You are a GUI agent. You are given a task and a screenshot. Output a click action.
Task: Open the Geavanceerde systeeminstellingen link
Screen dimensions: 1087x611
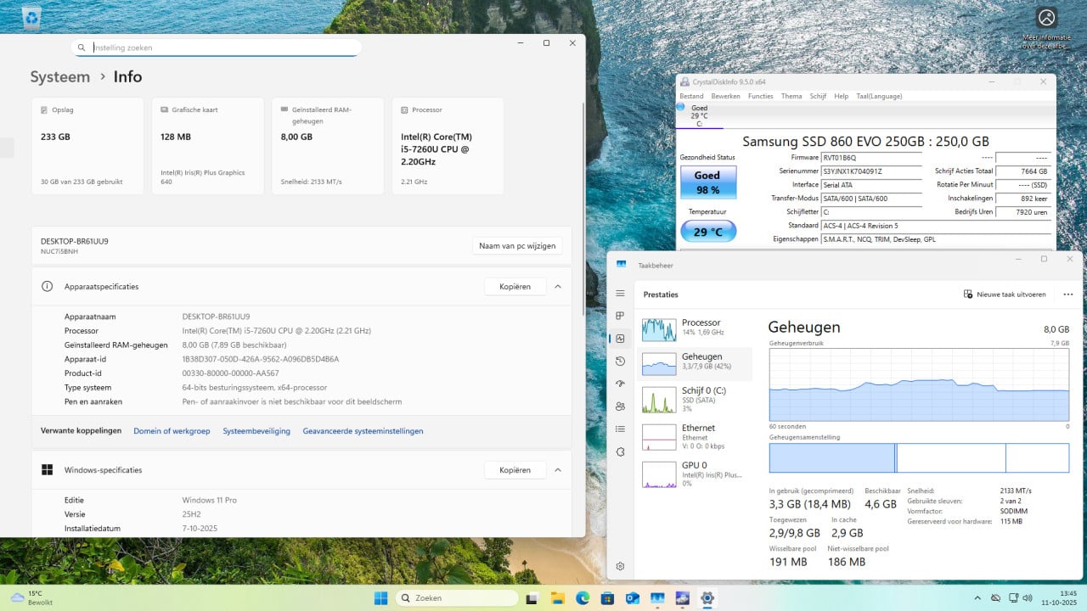[363, 431]
